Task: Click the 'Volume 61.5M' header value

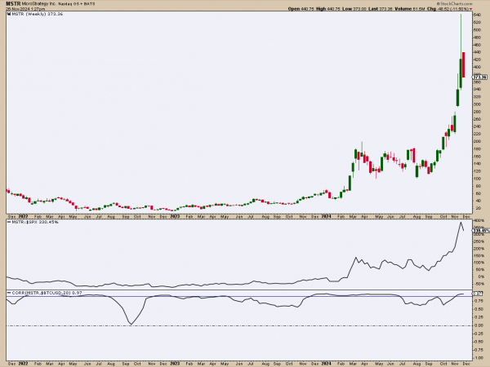Action: (410, 9)
